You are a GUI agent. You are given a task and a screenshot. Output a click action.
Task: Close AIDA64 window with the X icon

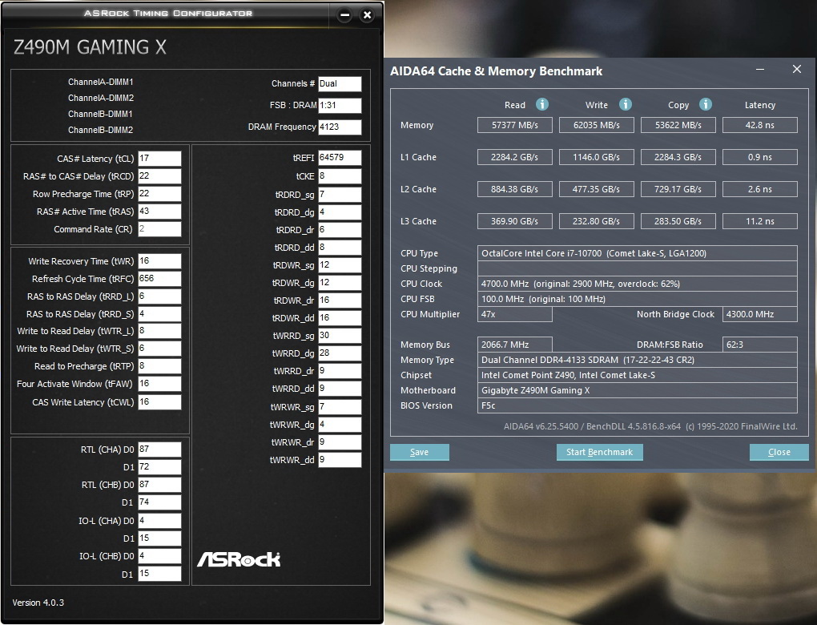(797, 70)
